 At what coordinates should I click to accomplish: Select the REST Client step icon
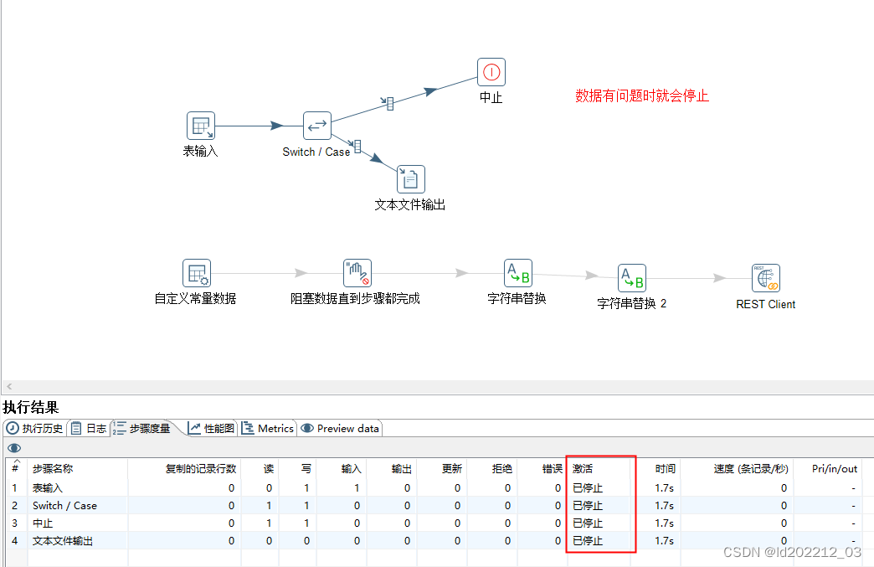click(x=766, y=278)
